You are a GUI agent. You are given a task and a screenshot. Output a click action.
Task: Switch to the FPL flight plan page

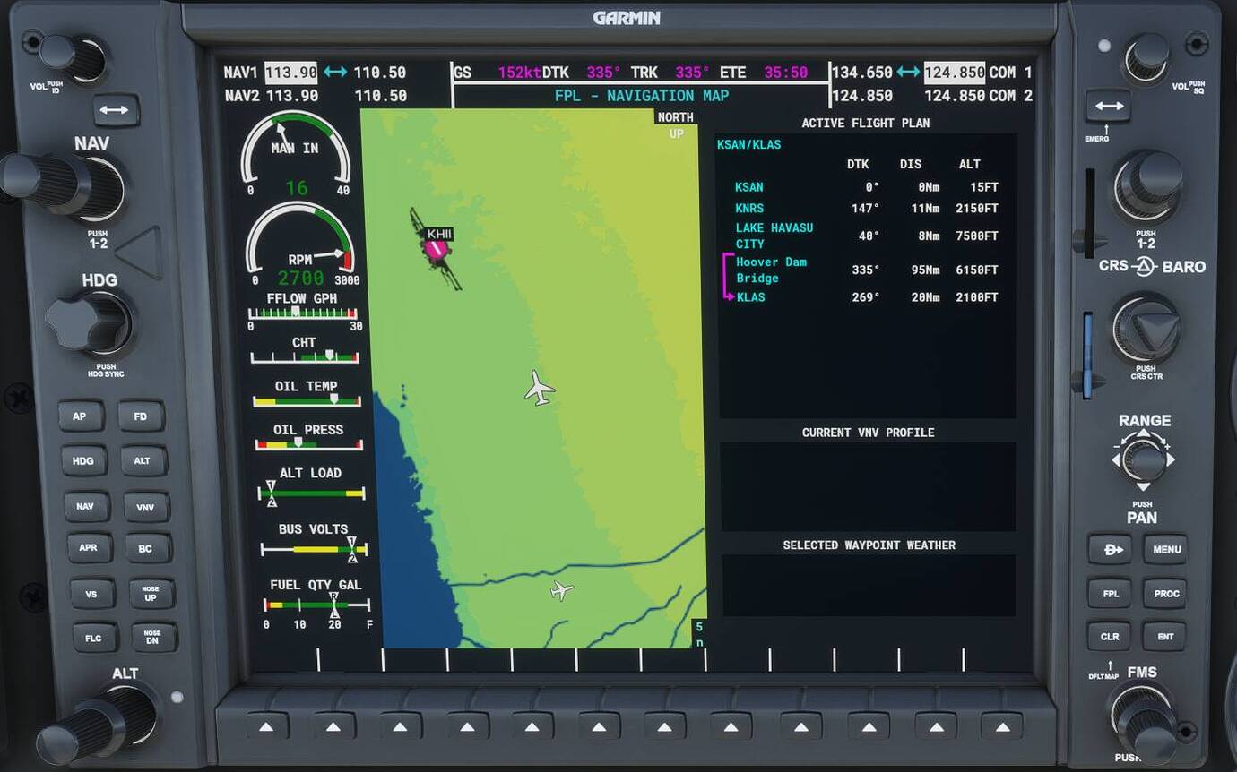coord(1109,593)
